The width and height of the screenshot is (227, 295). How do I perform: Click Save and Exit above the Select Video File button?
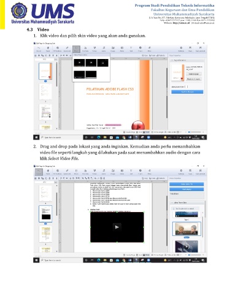[200, 172]
